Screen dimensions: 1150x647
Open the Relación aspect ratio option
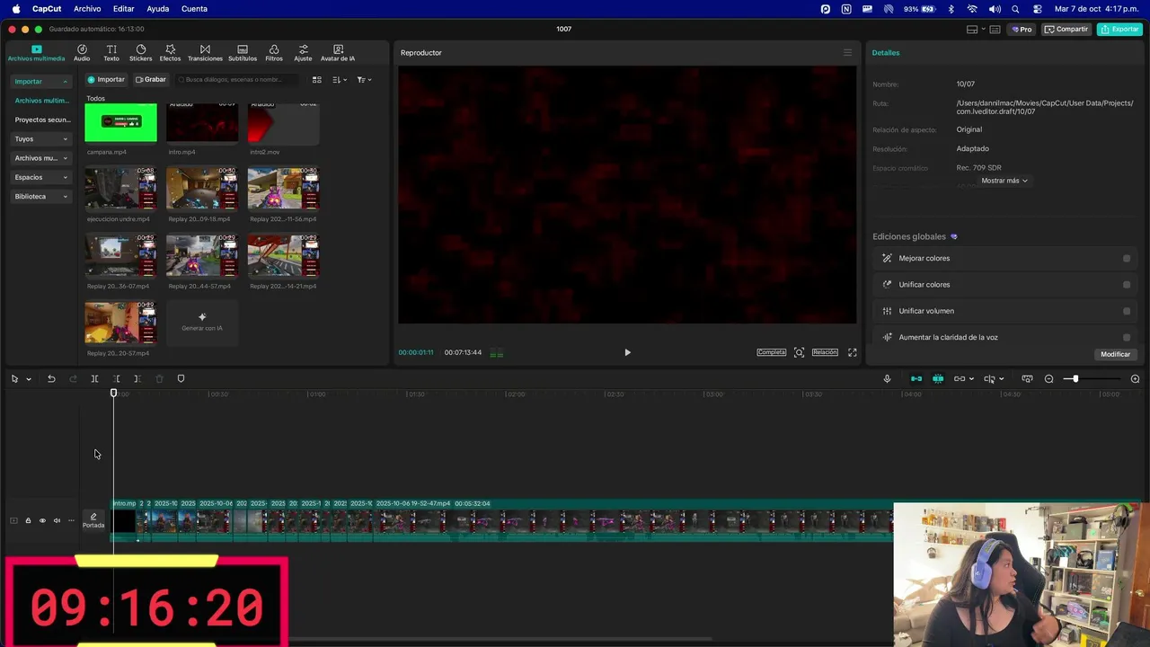tap(825, 352)
